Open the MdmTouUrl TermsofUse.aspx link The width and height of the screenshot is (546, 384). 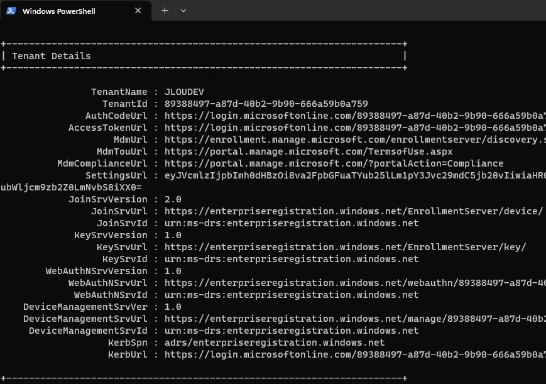tap(308, 151)
